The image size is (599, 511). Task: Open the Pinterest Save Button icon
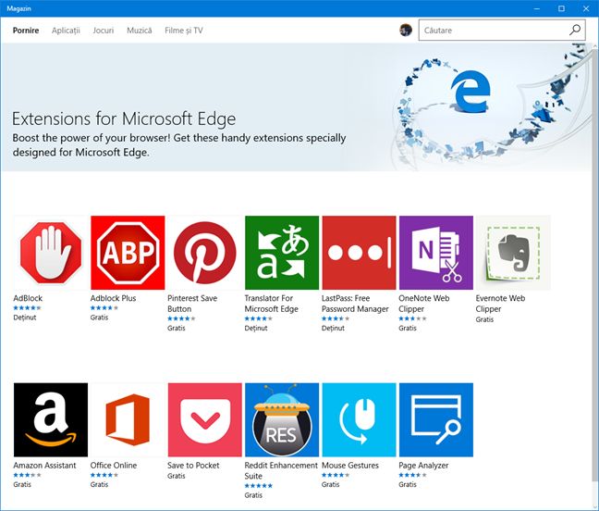[205, 253]
